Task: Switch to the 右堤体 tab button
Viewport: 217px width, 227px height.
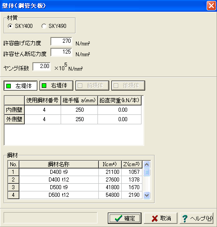Action: (56, 86)
